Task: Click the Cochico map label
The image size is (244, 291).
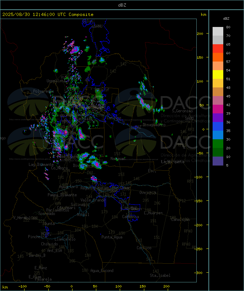Action: [x=144, y=248]
